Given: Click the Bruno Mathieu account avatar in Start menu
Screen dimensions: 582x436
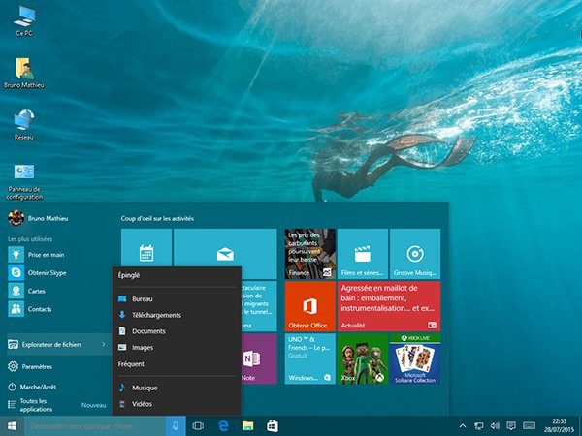Looking at the screenshot, I should 16,218.
